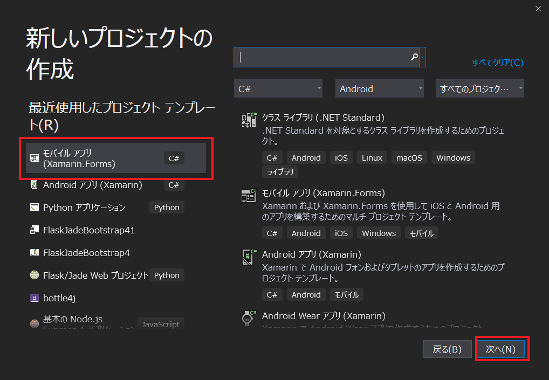Open the すべてのプロジェクト type filter dropdown
The image size is (549, 380).
click(479, 88)
